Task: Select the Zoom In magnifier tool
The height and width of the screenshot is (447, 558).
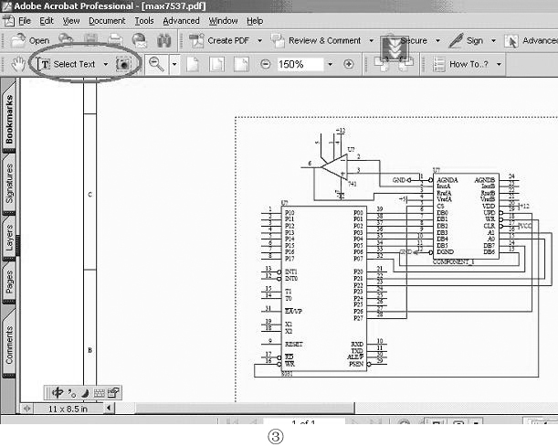Action: (156, 64)
